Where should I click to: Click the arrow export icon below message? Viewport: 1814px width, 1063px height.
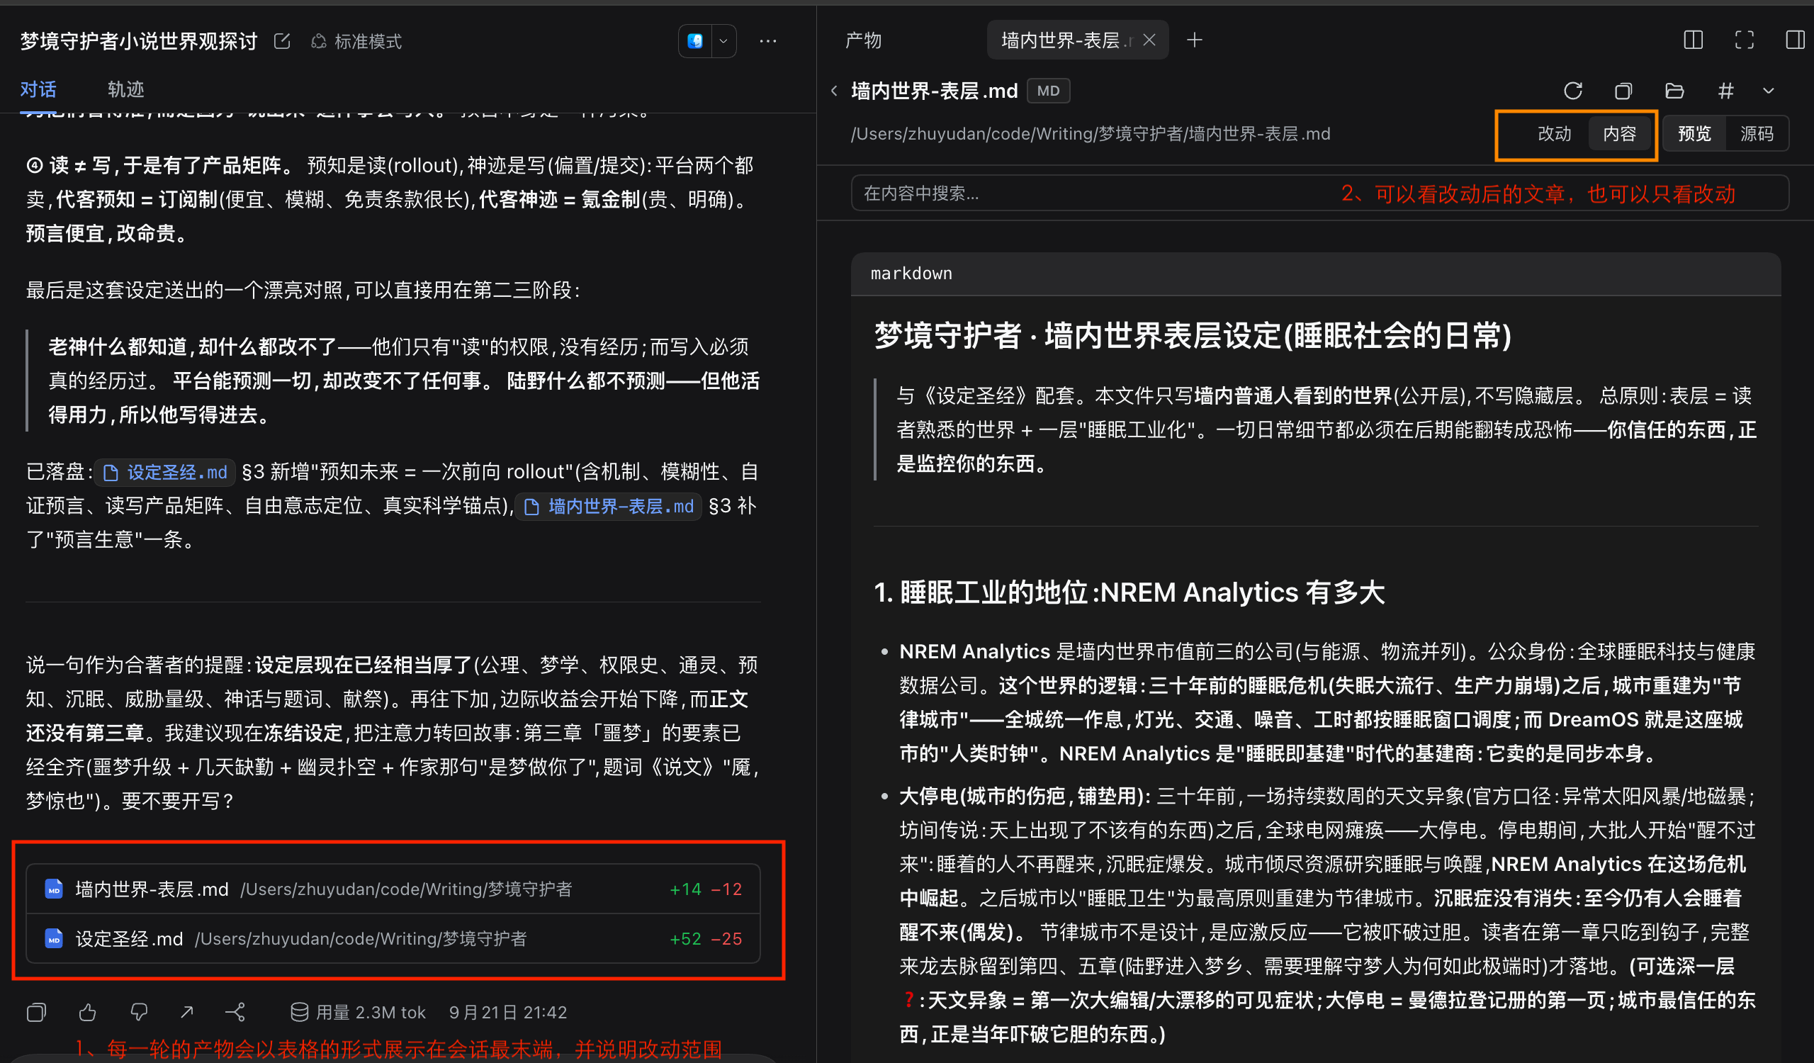coord(187,1013)
